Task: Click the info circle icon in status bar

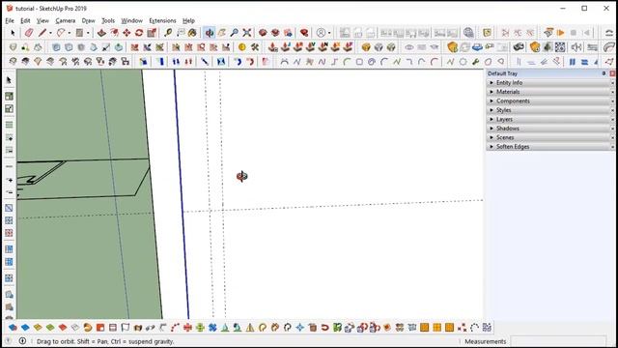Action: tap(22, 341)
